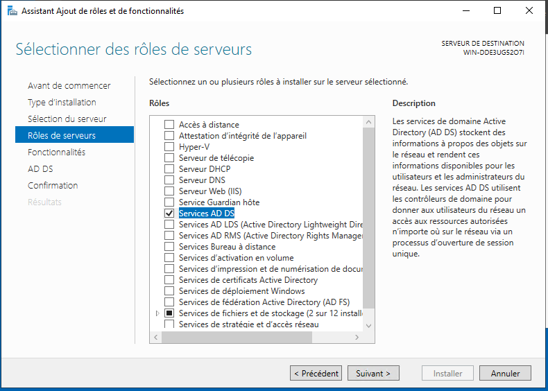Click the roles list scroll up arrow
Image resolution: width=548 pixels, height=391 pixels.
tap(369, 122)
